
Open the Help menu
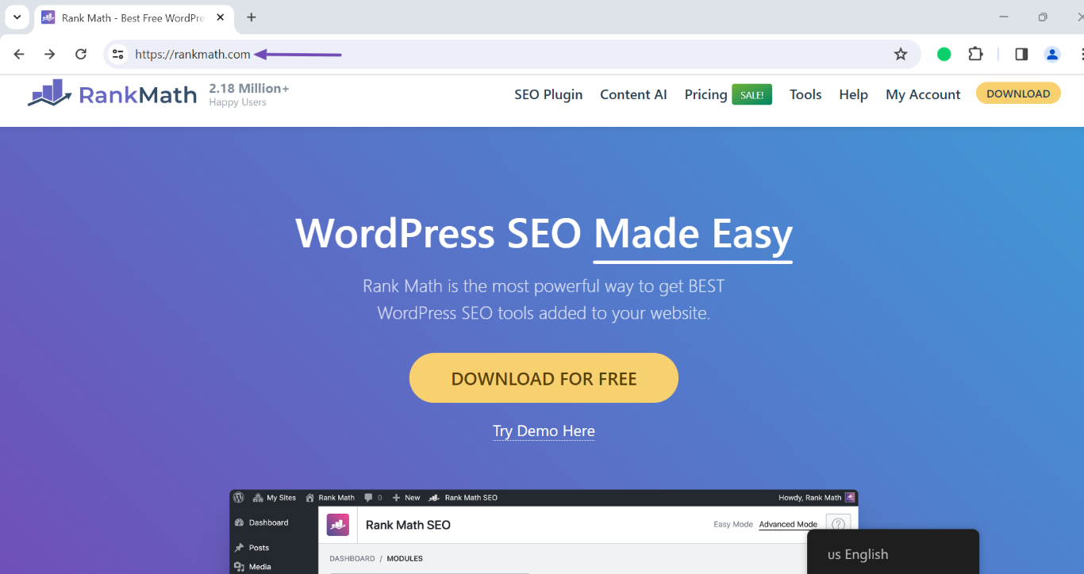[853, 94]
